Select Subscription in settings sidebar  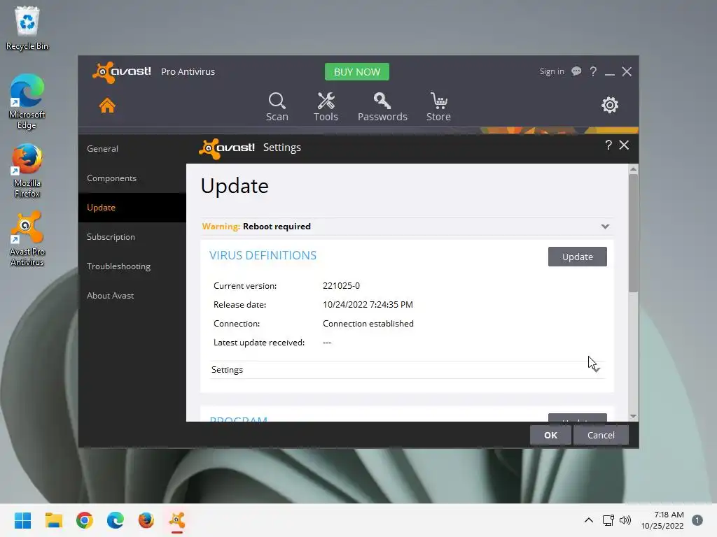pos(132,237)
